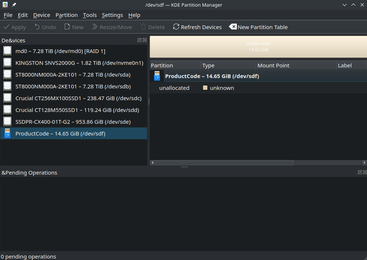Click the KINGSTON SNVS2000G disk icon

[x=7, y=63]
